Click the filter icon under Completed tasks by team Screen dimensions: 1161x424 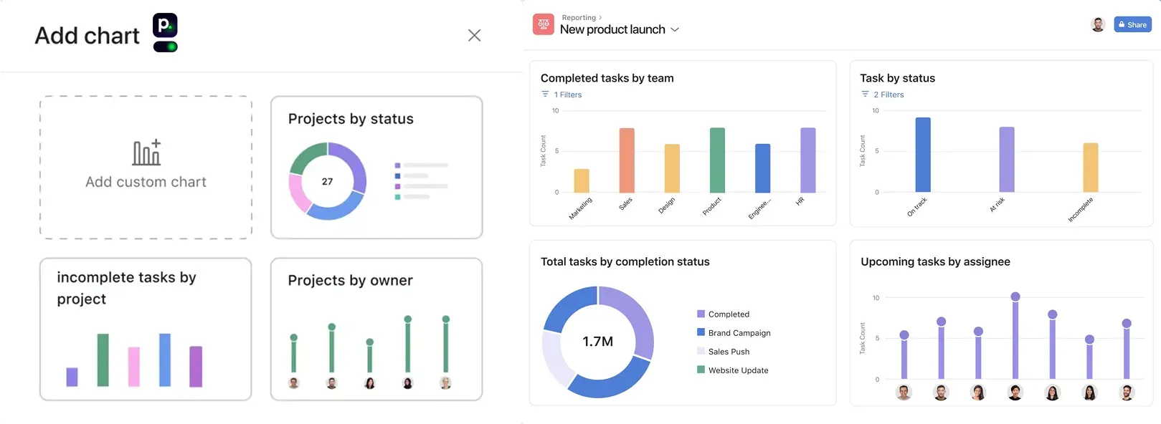(545, 95)
